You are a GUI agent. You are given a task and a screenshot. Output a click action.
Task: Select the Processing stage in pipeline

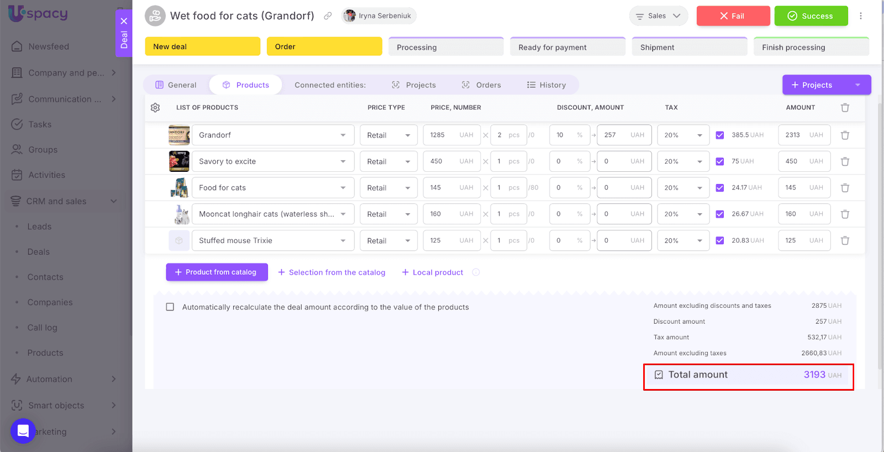(x=446, y=48)
